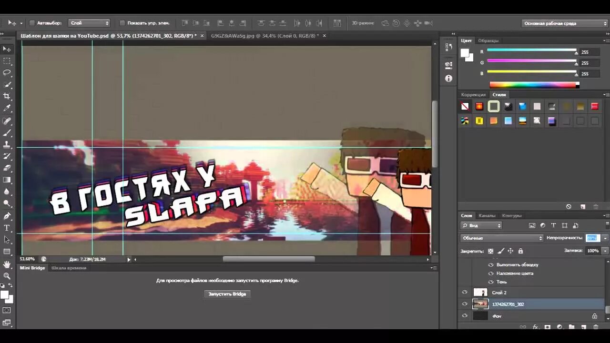This screenshot has width=610, height=343.
Task: Select the Horizontal Type tool
Action: point(7,228)
